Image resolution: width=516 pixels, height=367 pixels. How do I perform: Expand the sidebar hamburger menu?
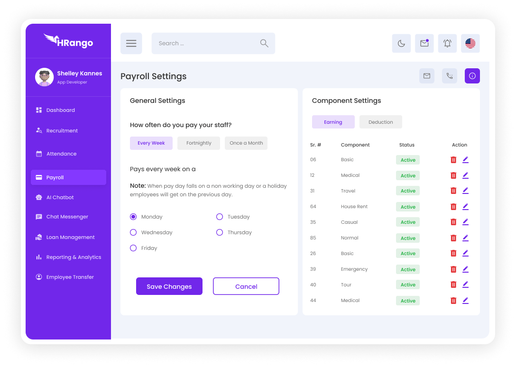[131, 44]
